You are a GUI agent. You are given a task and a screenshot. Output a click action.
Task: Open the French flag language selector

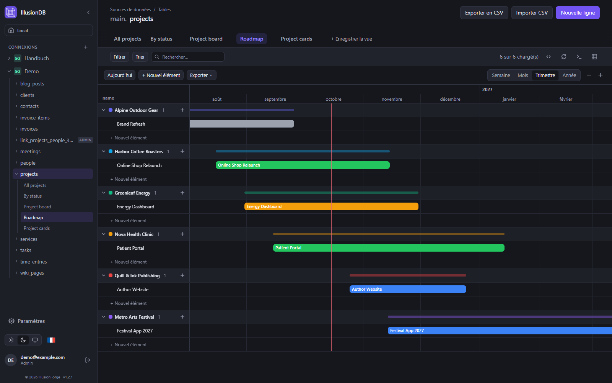(51, 340)
